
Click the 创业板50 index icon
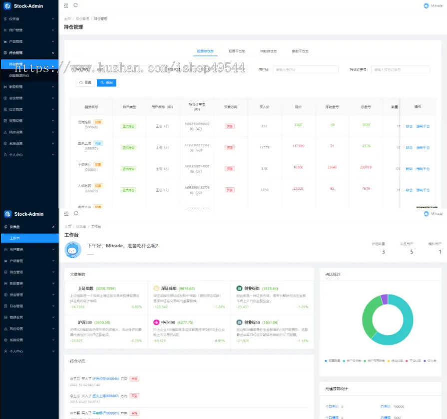[239, 323]
